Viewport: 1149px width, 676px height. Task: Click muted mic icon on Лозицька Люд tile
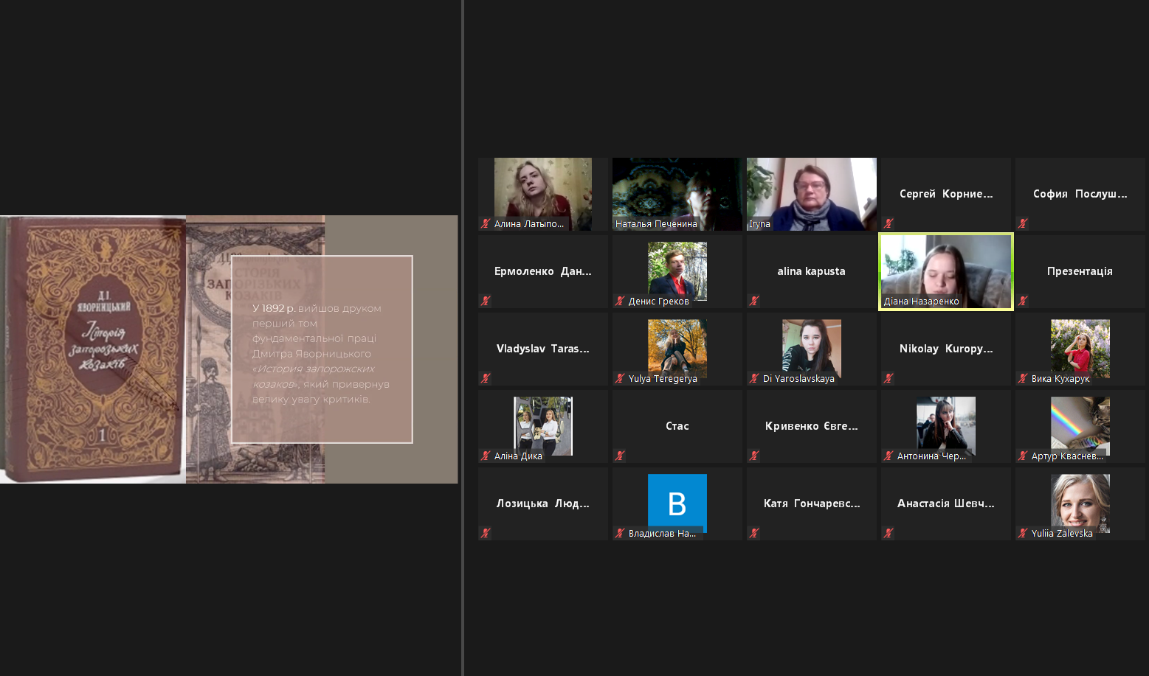pyautogui.click(x=486, y=533)
